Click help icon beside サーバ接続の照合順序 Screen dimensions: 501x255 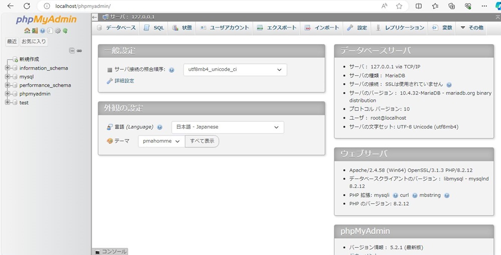(171, 70)
